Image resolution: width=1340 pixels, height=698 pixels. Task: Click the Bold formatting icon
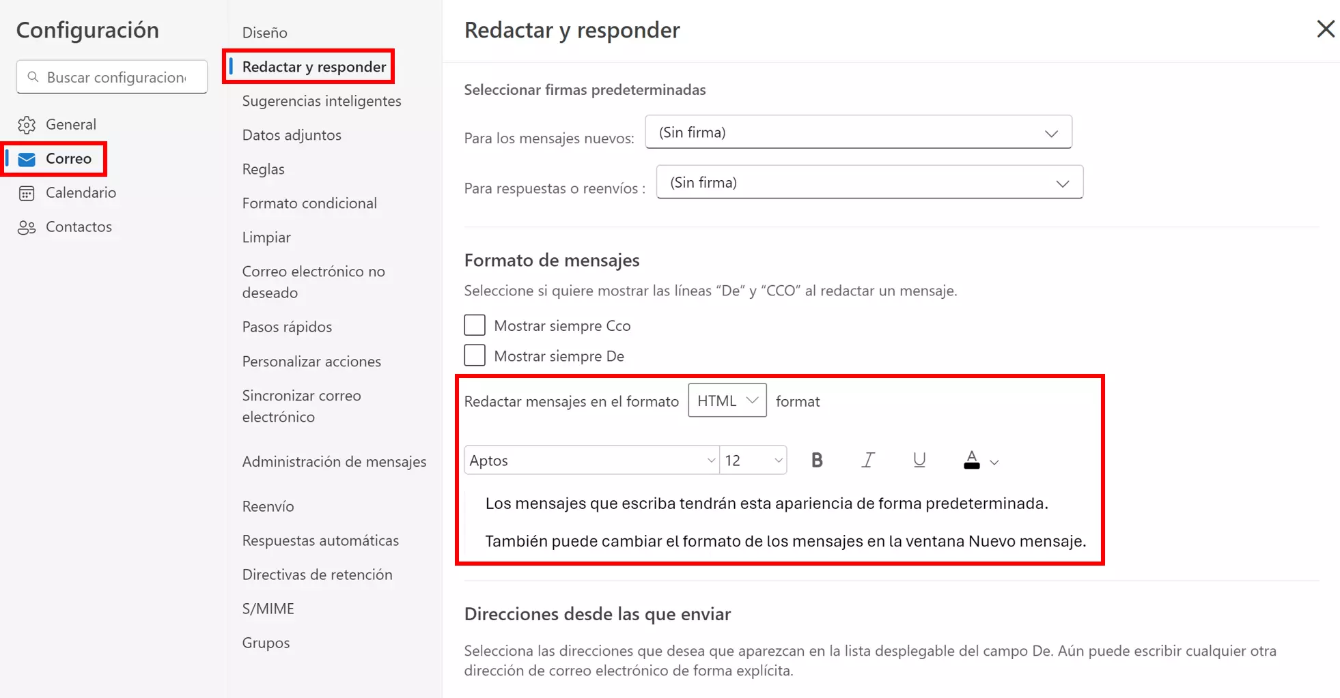click(817, 461)
